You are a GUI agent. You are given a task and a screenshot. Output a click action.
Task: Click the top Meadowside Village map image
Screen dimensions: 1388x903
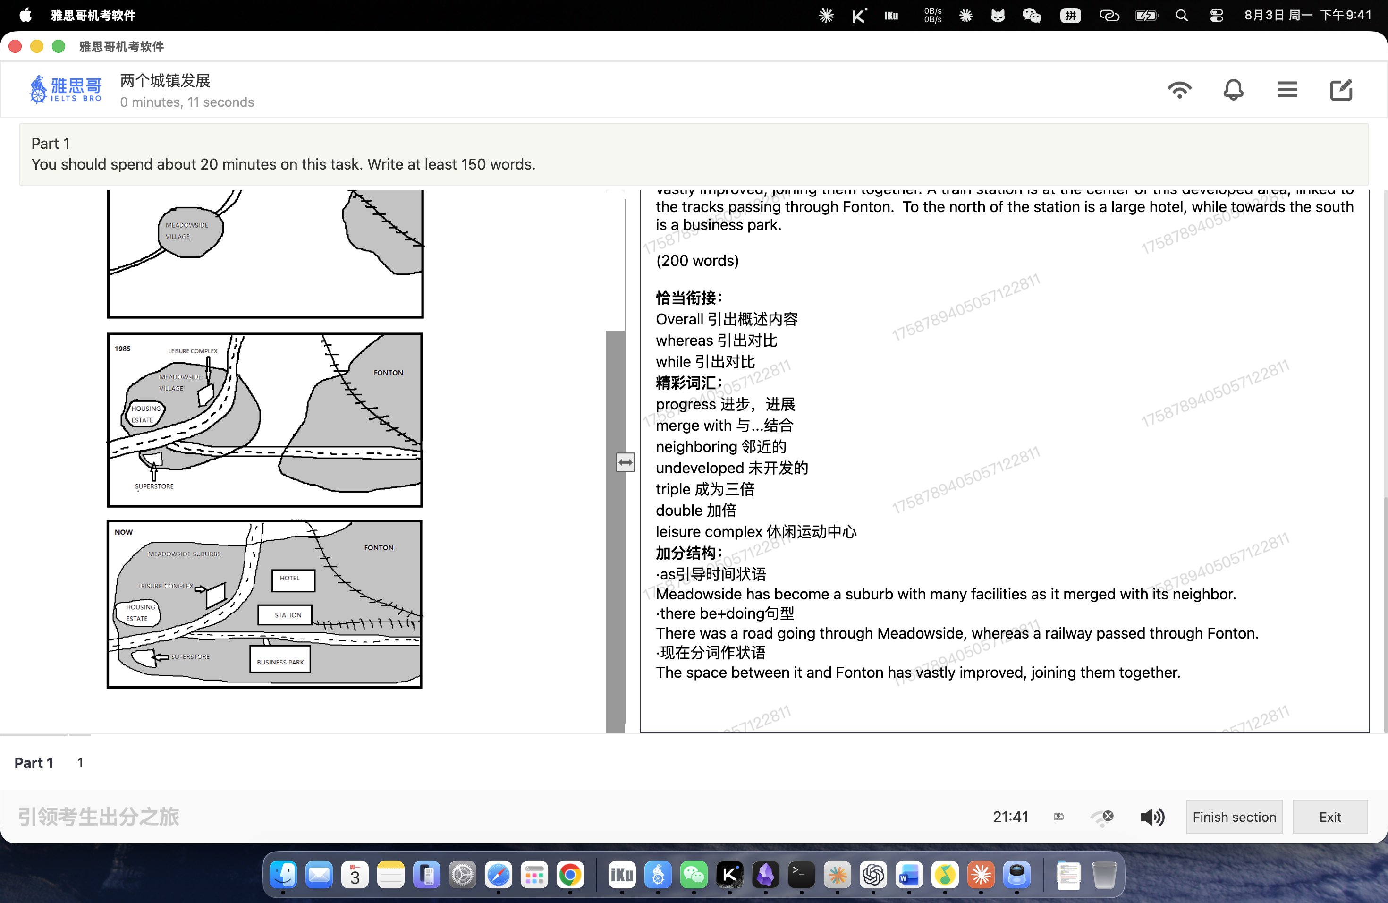pos(265,253)
